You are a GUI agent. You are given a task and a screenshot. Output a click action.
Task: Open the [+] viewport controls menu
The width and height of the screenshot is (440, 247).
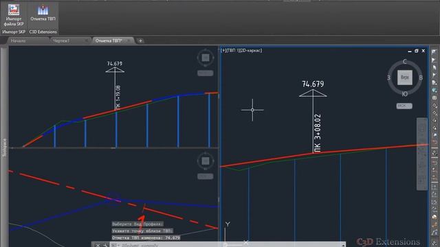coord(223,50)
